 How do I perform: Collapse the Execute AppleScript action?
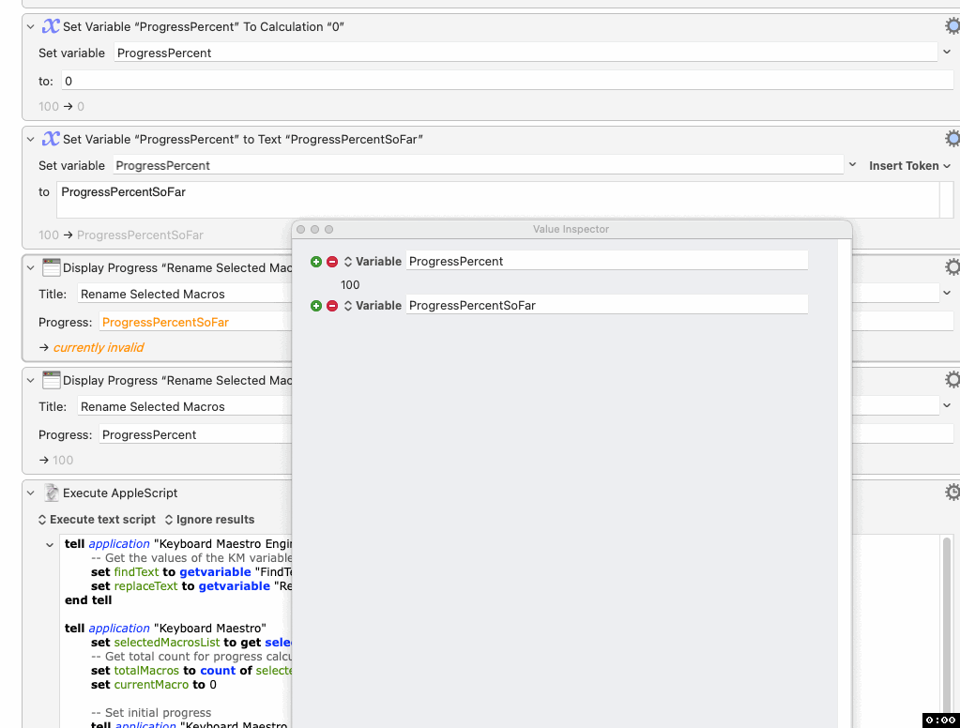31,493
